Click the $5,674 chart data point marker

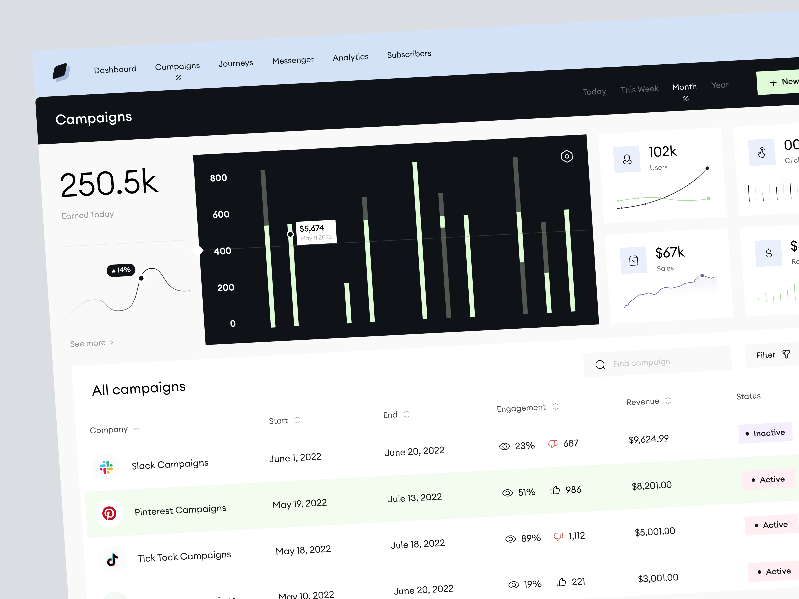(290, 234)
